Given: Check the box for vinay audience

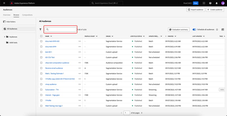Looking at the screenshot, I should 41,84.
